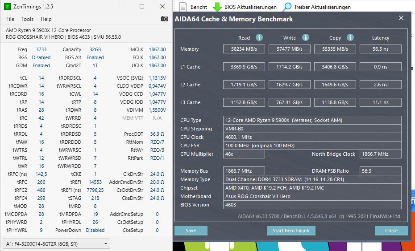Click the VDIMM value 1,5500V

pyautogui.click(x=157, y=110)
